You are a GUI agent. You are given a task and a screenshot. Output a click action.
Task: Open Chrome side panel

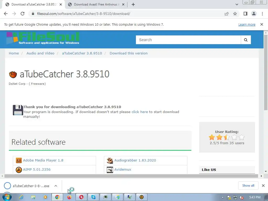tap(245, 14)
